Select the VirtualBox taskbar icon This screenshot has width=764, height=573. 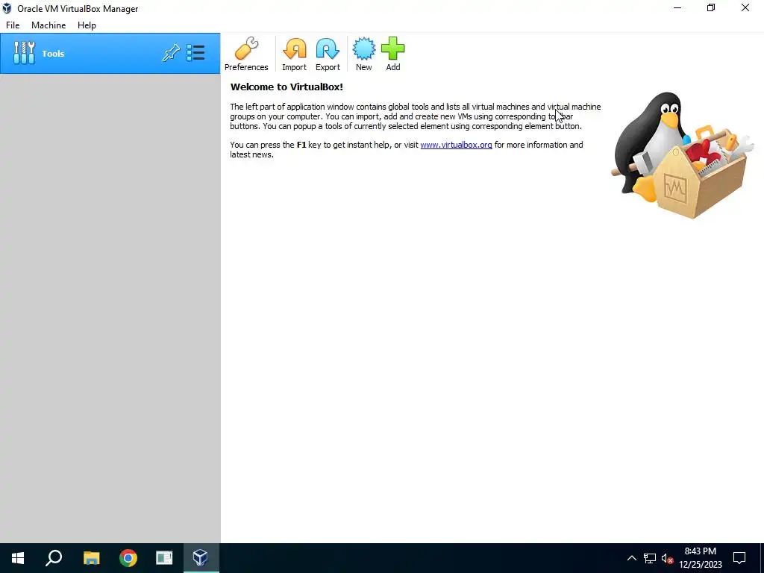coord(201,558)
